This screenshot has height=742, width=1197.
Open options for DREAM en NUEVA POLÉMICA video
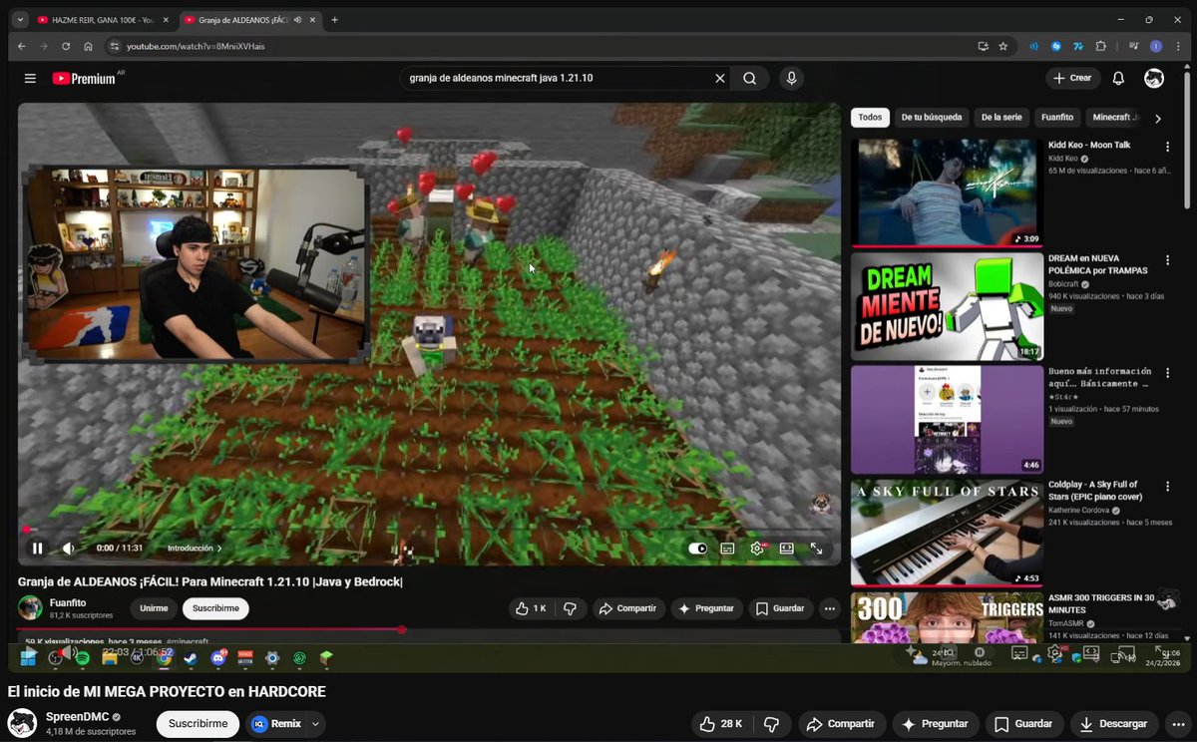(x=1168, y=259)
